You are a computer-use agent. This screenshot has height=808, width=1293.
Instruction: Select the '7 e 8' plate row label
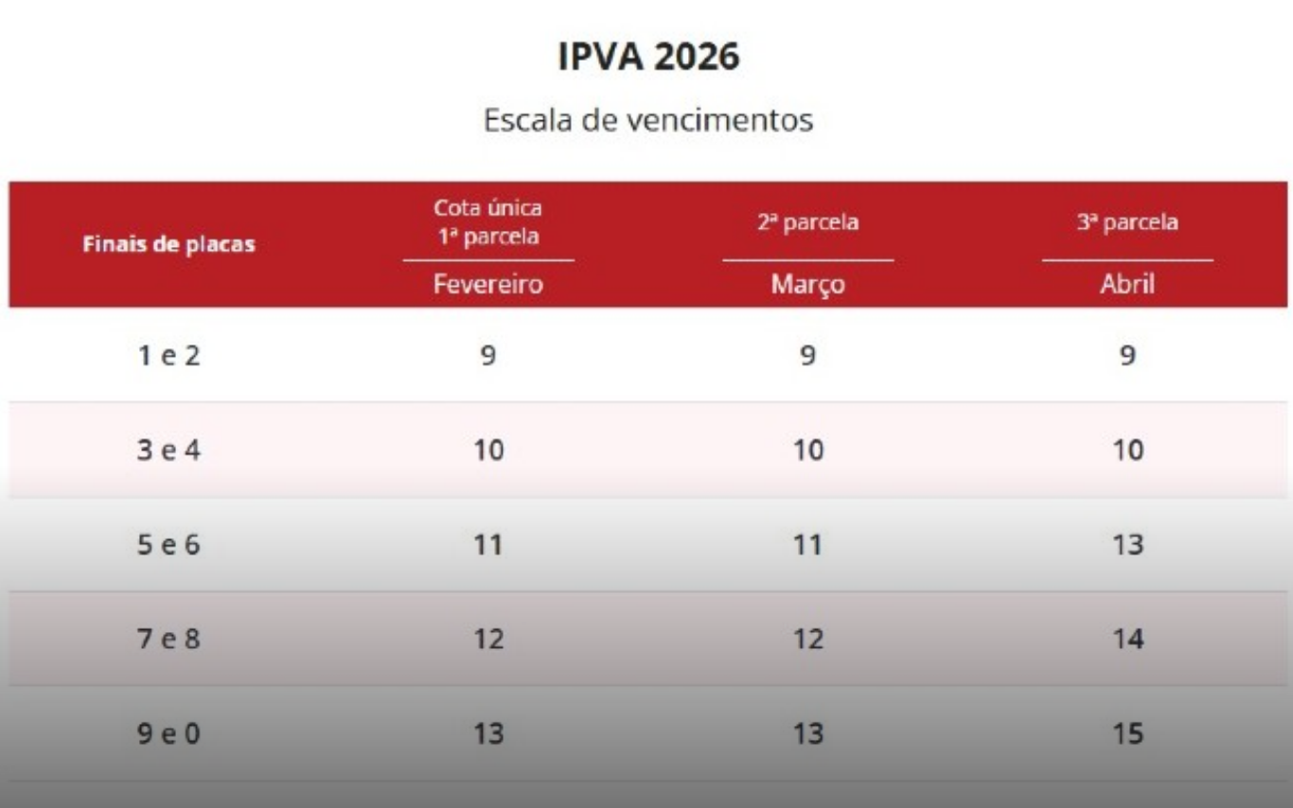coord(168,640)
